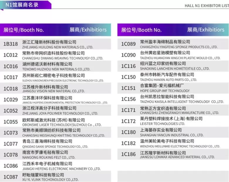Select booth number 1C073
The width and height of the screenshot is (229, 182).
tap(11, 133)
